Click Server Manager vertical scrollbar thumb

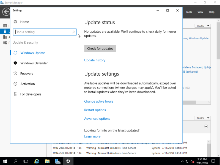(218, 41)
